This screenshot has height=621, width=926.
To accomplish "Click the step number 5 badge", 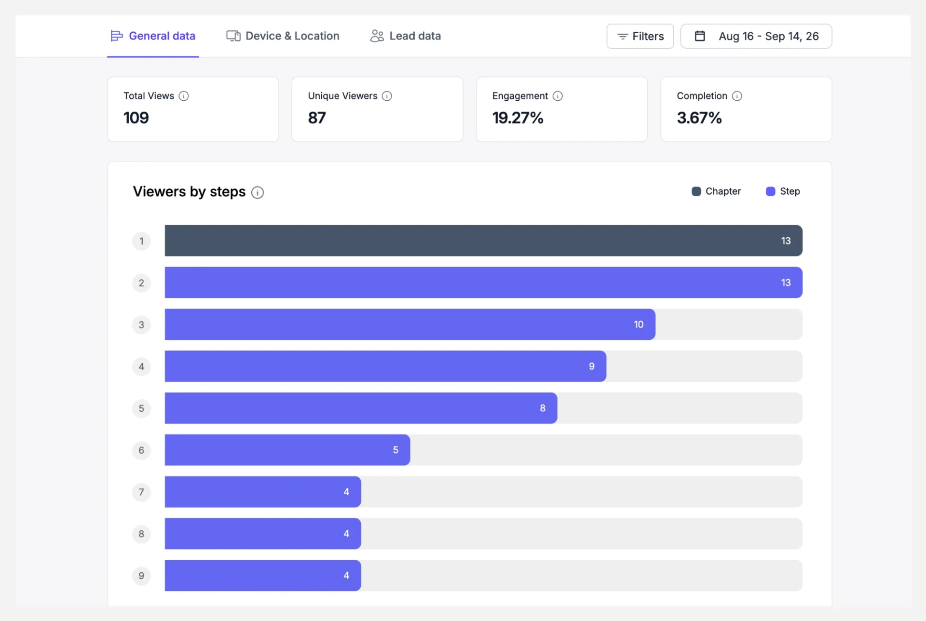I will 141,408.
